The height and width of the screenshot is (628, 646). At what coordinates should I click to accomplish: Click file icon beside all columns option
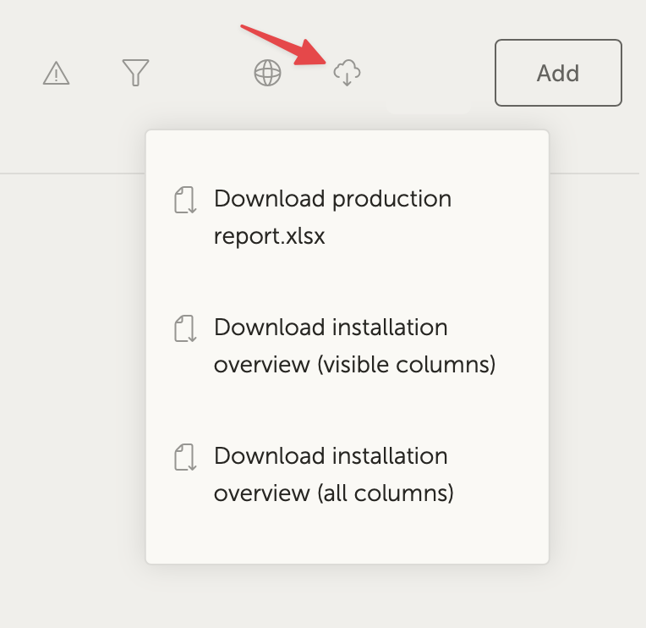(x=184, y=458)
